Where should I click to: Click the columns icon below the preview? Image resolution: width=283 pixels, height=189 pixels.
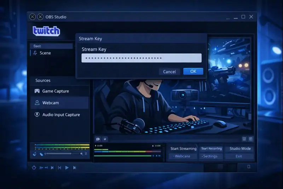250,139
